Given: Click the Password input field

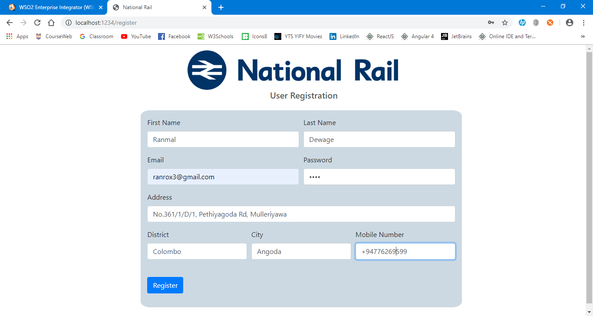Looking at the screenshot, I should pos(379,177).
